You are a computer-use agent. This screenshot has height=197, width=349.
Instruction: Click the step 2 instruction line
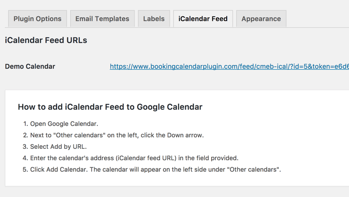tap(117, 135)
